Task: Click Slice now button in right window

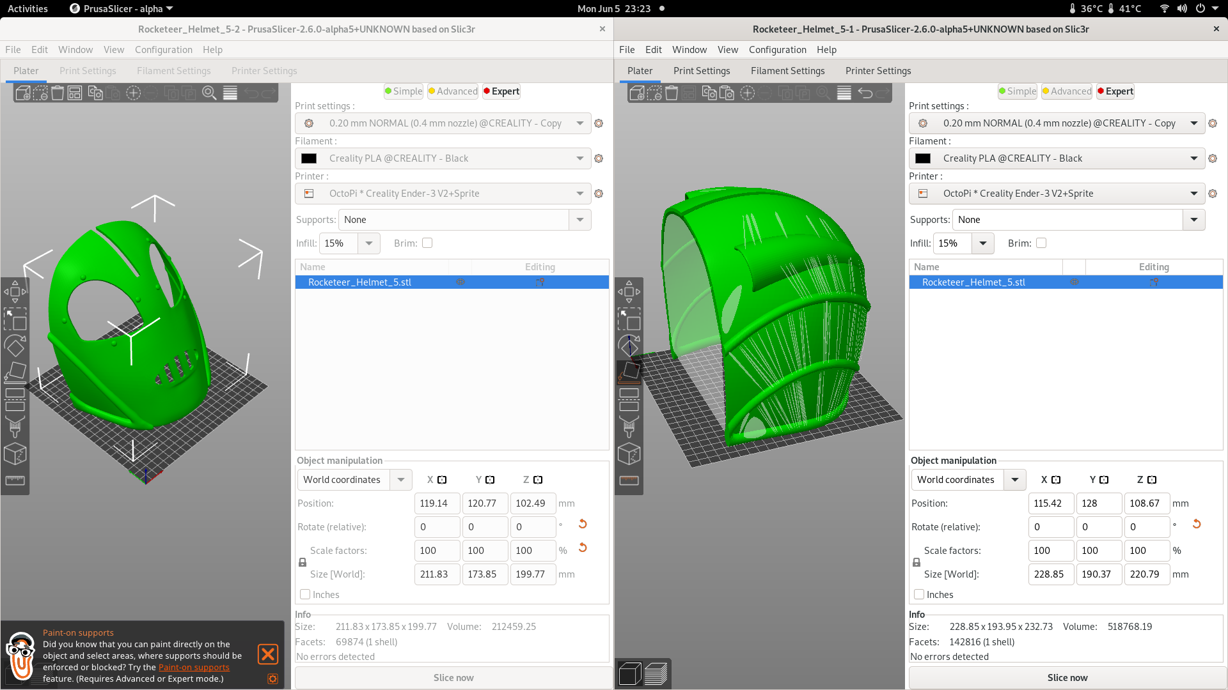Action: click(1067, 678)
